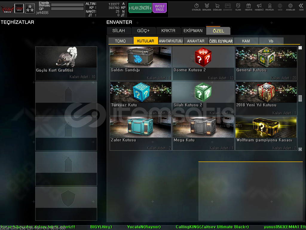Screen dimensions: 306x230
Task: Select the ÖZEL tab
Action: pos(218,31)
